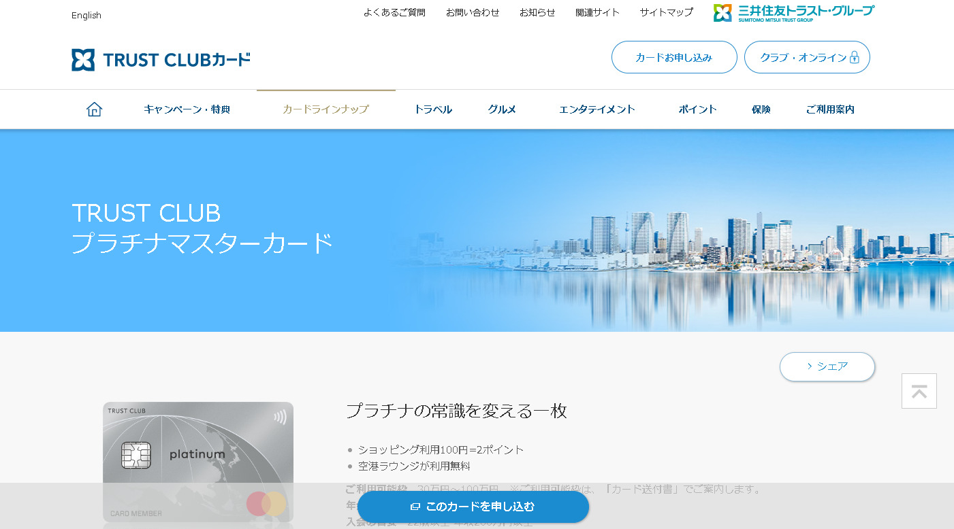Image resolution: width=954 pixels, height=529 pixels.
Task: Click the TRUST CLUB card logo
Action: pyautogui.click(x=161, y=60)
